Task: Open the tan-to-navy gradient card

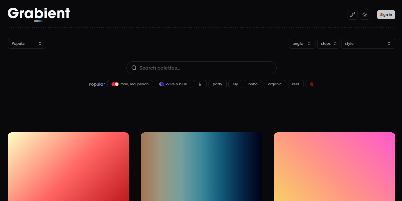Action: point(201,167)
